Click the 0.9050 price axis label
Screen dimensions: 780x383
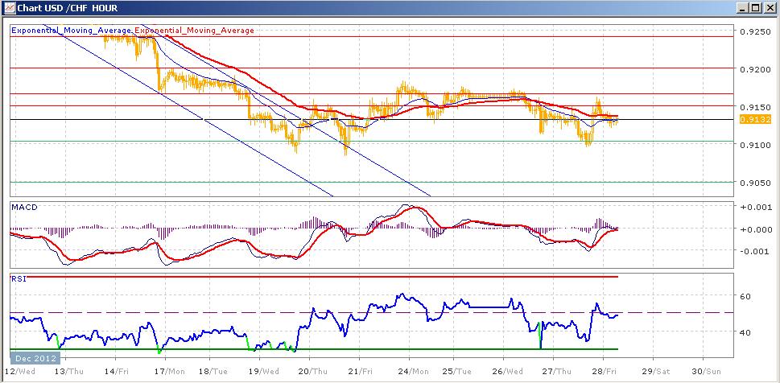pos(754,182)
